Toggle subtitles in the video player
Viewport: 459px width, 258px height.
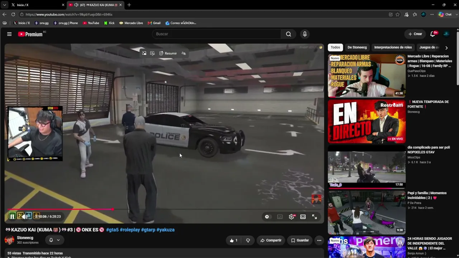[x=280, y=217]
